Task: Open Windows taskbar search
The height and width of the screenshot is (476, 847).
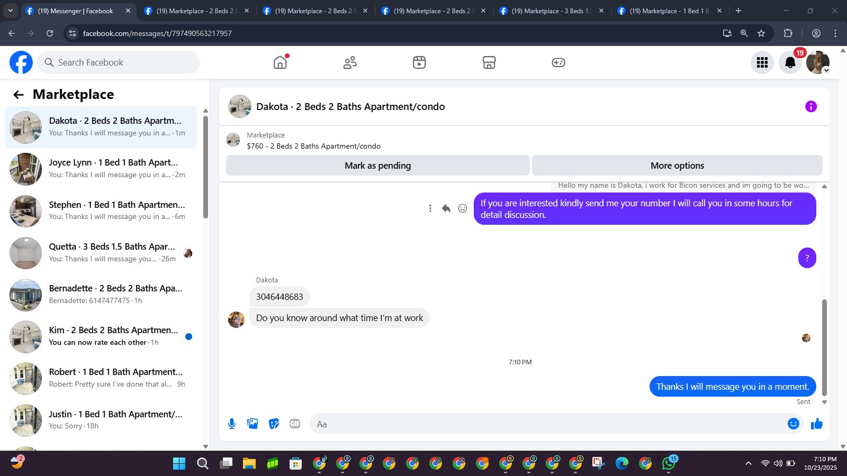Action: [x=203, y=464]
